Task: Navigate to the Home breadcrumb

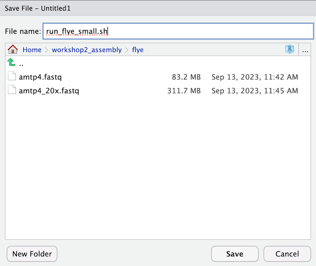Action: click(32, 50)
